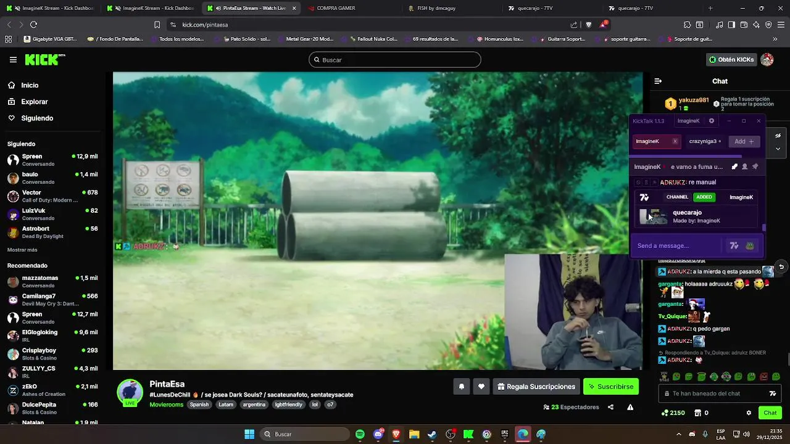Screen dimensions: 790x444
Task: Open Spreen 12,9 mil channel in Siguiendo list
Action: click(52, 160)
